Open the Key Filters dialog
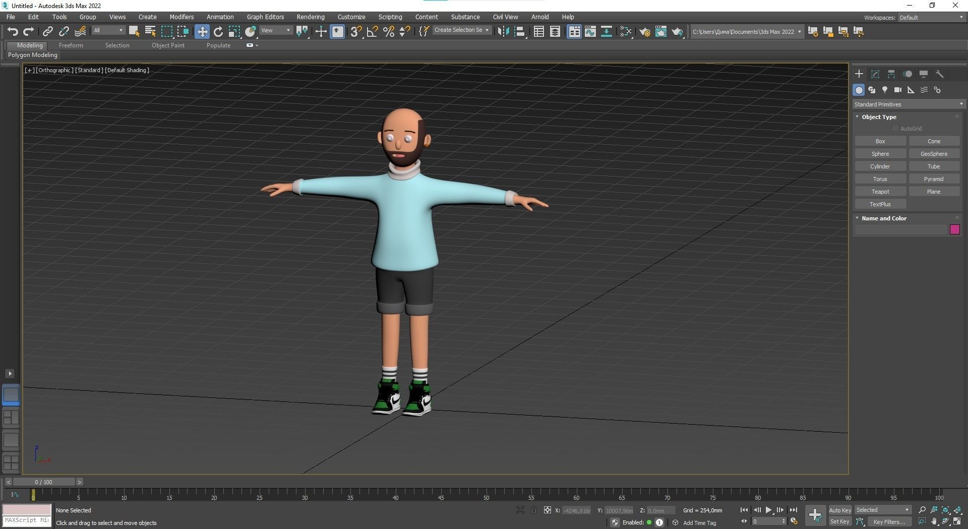Screen dimensions: 968x529 (889, 521)
